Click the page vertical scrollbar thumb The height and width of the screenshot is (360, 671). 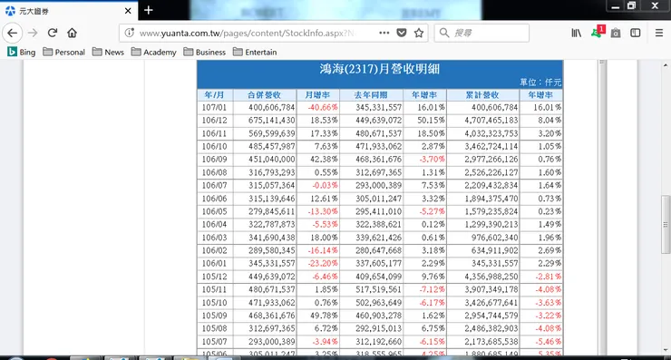[x=666, y=224]
